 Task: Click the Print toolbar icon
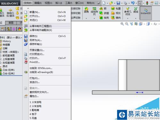point(125,3)
